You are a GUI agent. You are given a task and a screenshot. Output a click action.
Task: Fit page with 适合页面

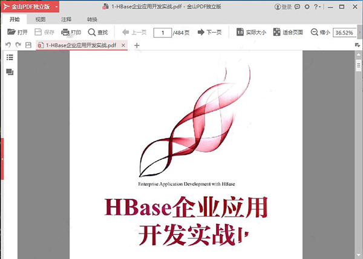(288, 32)
